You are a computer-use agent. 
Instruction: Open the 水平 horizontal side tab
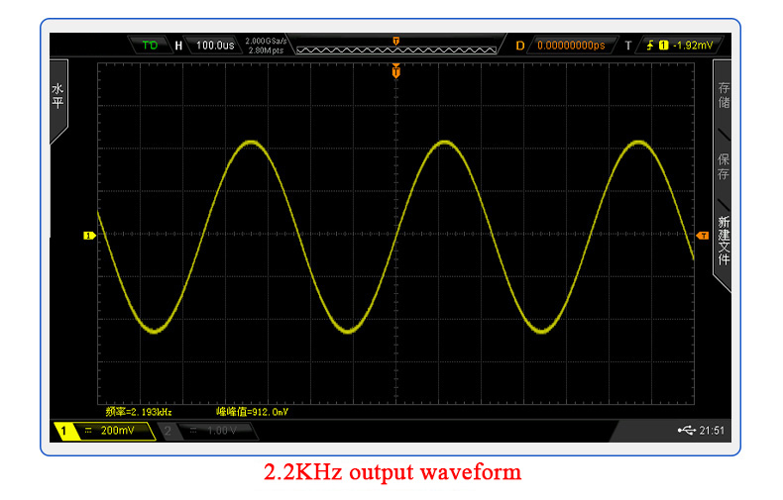57,96
